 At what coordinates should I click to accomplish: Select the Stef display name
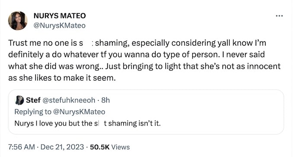tap(33, 100)
